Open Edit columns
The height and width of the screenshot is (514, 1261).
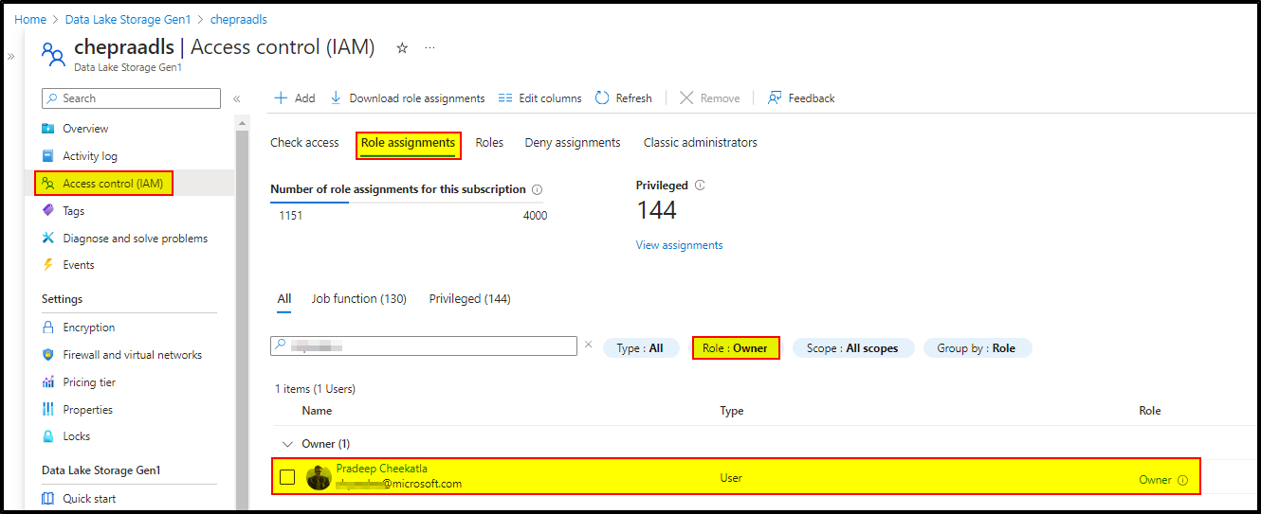pyautogui.click(x=539, y=98)
